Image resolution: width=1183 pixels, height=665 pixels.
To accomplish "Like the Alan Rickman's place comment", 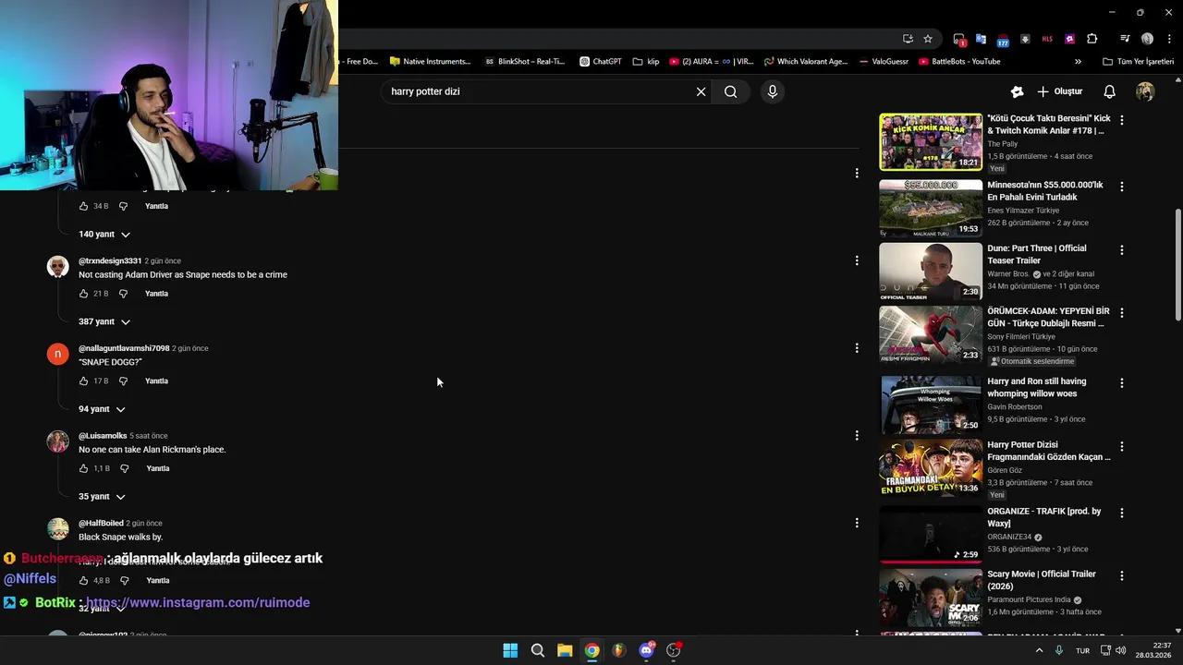I will [x=83, y=468].
